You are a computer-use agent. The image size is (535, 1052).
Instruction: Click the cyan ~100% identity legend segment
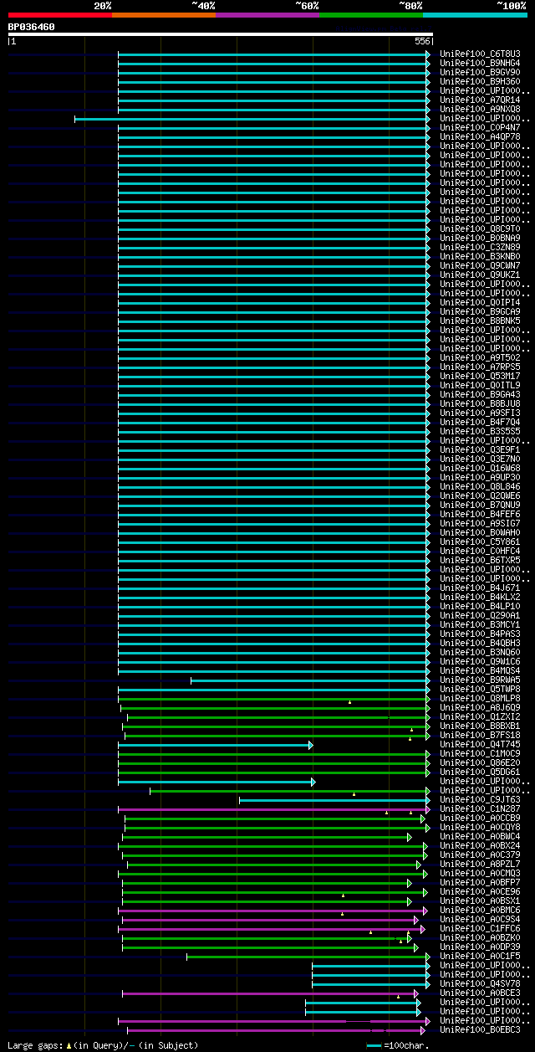pyautogui.click(x=475, y=15)
